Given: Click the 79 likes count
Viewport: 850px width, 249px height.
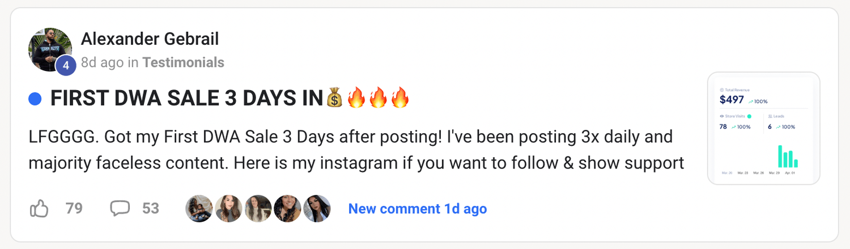Looking at the screenshot, I should (74, 209).
